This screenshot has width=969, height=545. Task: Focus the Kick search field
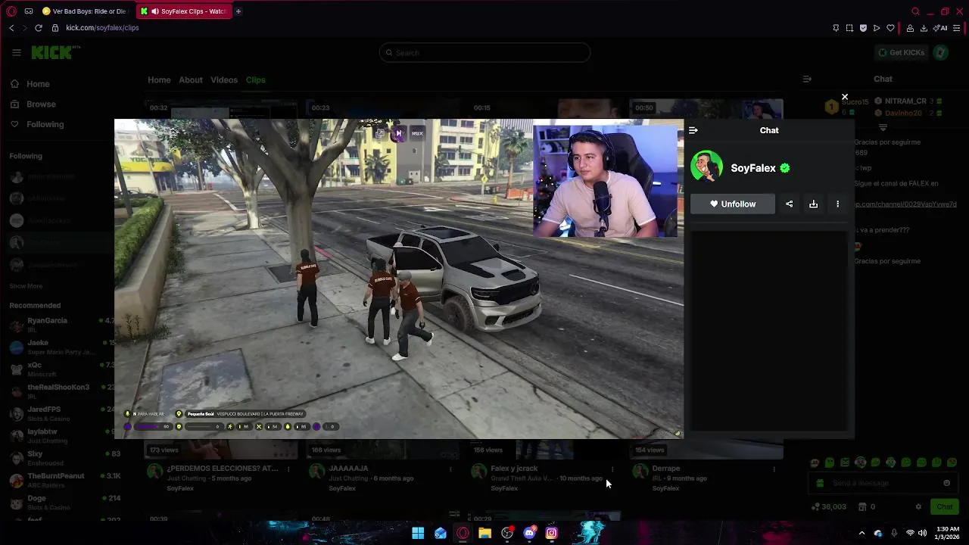point(484,52)
